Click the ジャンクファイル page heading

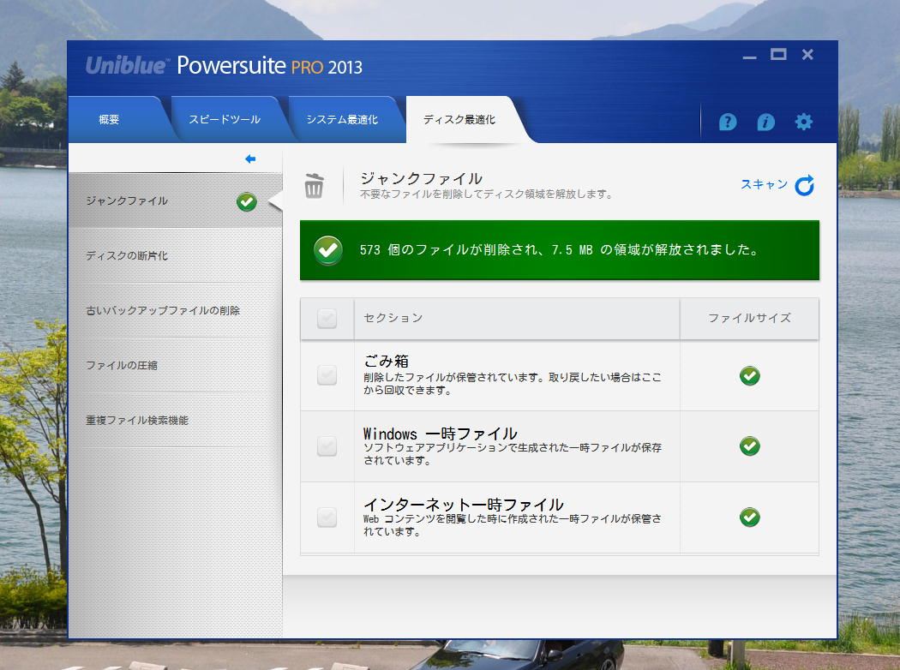[422, 178]
